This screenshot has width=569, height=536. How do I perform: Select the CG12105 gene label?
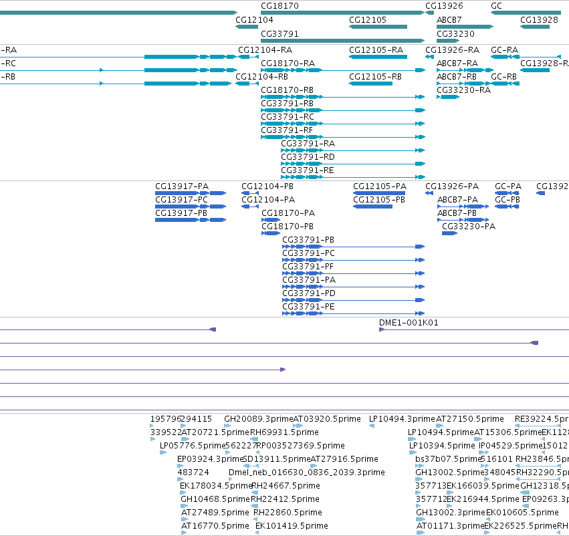pos(368,20)
